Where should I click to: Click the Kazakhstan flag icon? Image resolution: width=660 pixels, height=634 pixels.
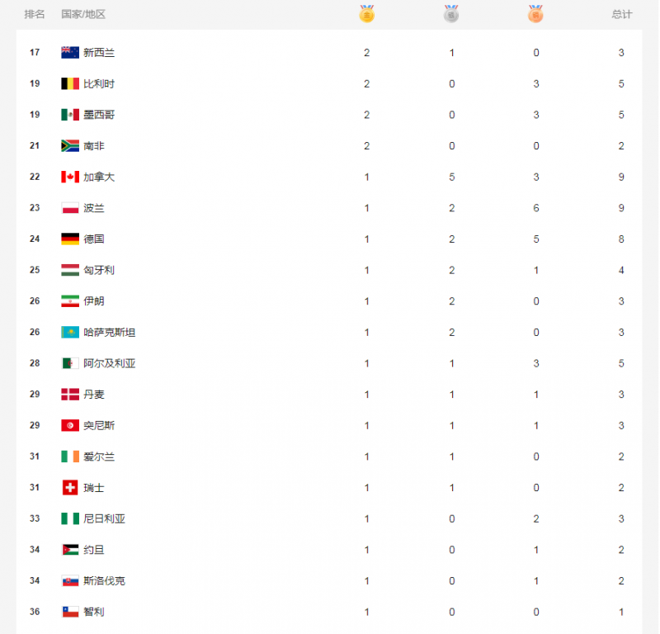click(70, 332)
